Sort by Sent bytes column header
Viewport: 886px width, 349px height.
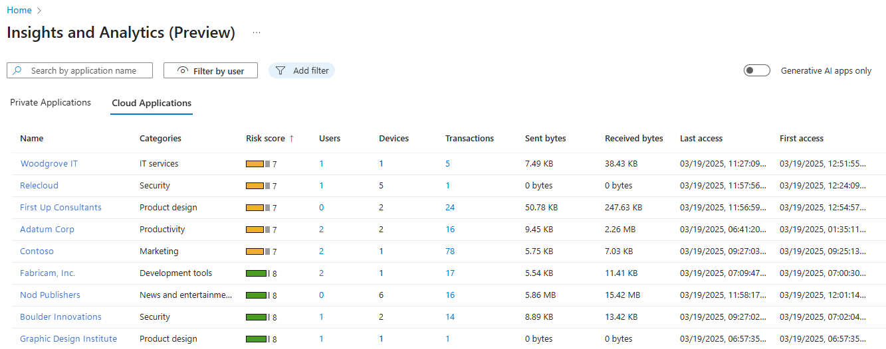click(545, 139)
